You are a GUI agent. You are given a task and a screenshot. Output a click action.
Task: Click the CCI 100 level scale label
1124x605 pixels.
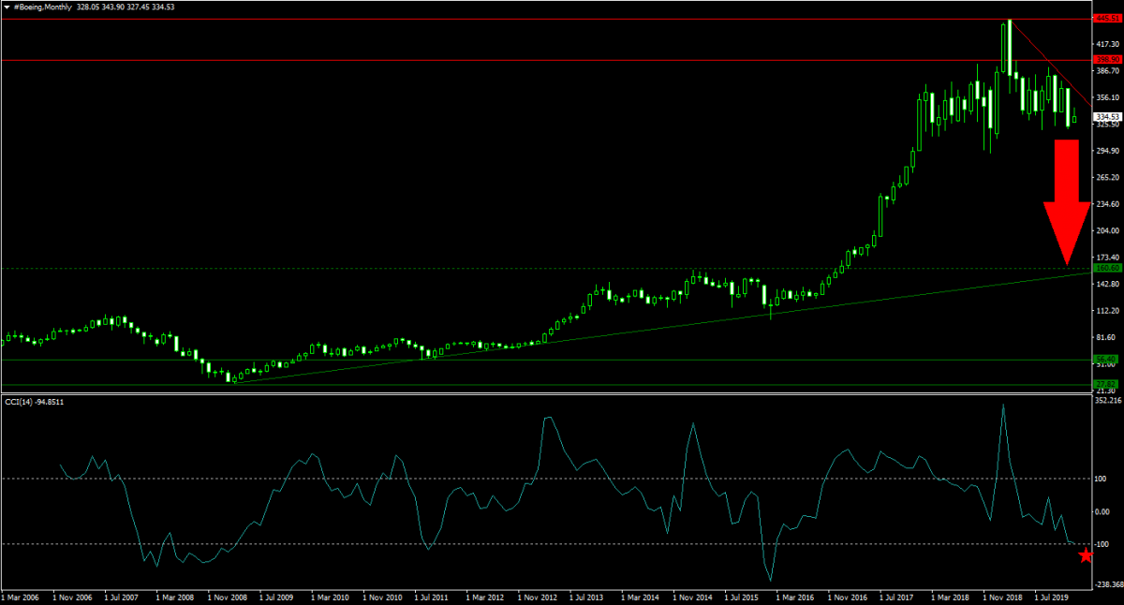1104,479
